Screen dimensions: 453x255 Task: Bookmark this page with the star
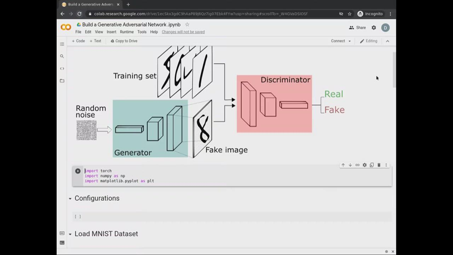point(350,14)
